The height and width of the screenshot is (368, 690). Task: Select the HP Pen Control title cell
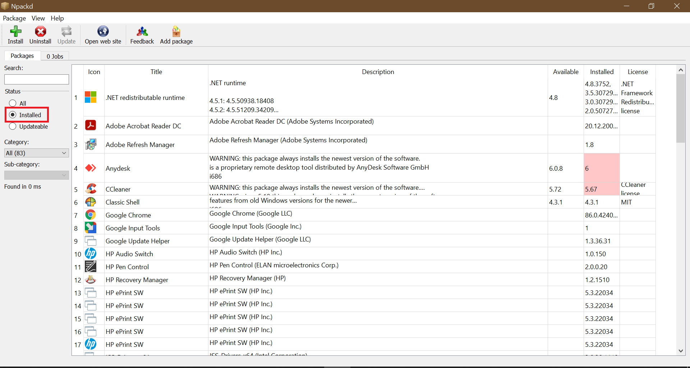click(x=156, y=267)
